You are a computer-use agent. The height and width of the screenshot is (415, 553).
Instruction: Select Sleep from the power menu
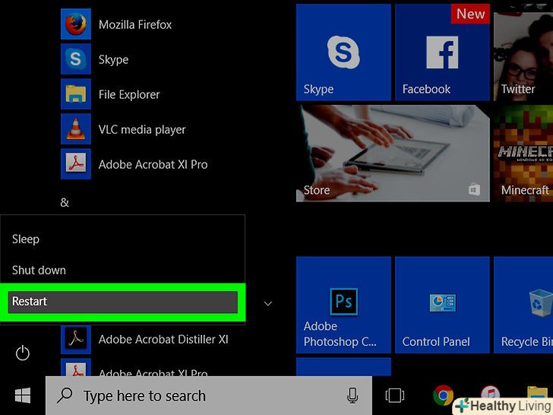tap(122, 239)
